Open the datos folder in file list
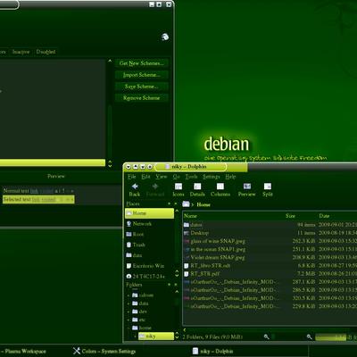The image size is (357, 357). point(194,225)
